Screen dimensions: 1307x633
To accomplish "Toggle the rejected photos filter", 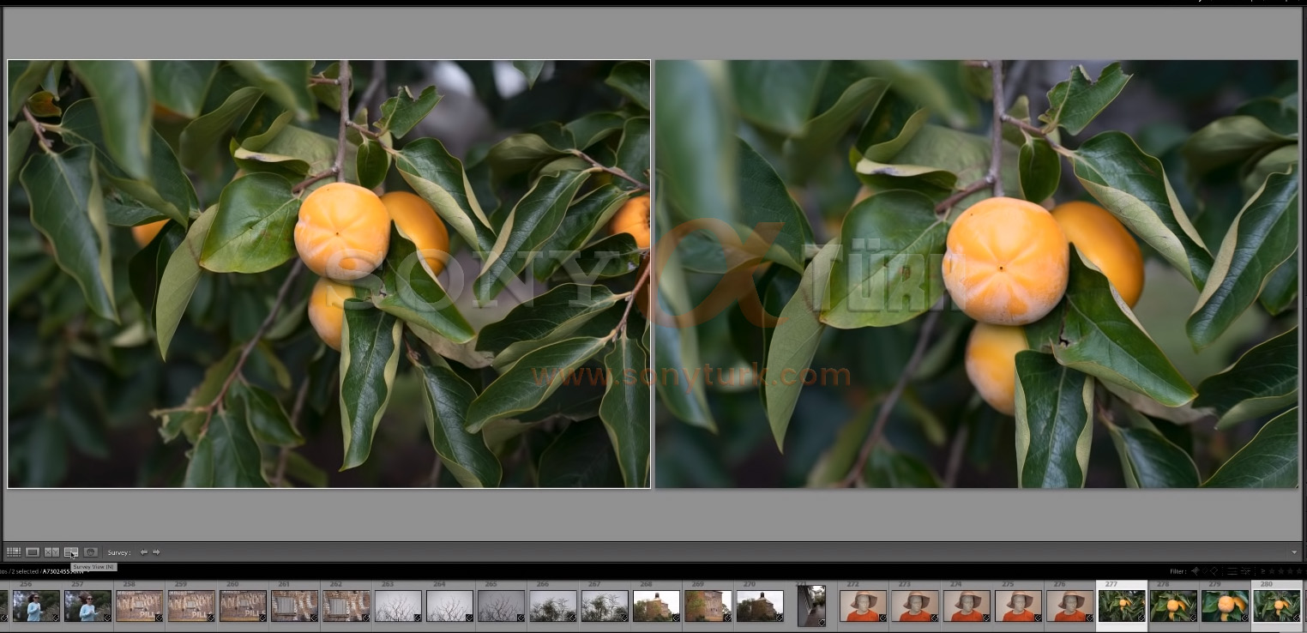I will pyautogui.click(x=1214, y=571).
